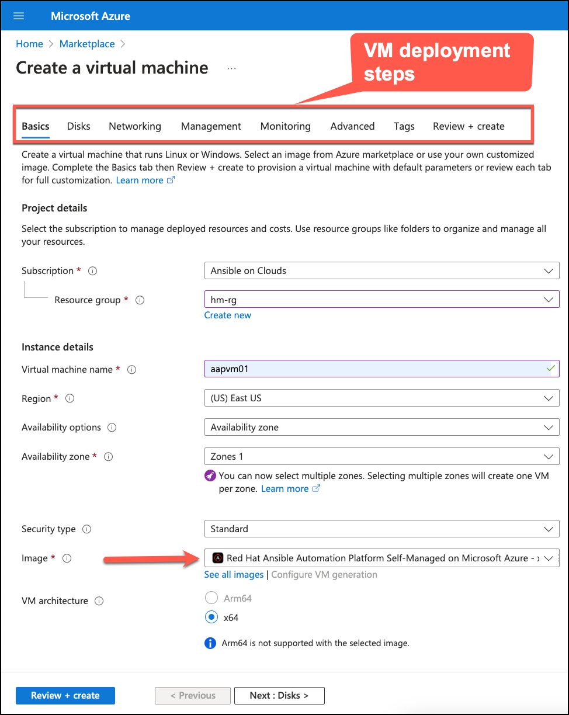569x715 pixels.
Task: Click the Virtual machine name info icon
Action: [131, 370]
